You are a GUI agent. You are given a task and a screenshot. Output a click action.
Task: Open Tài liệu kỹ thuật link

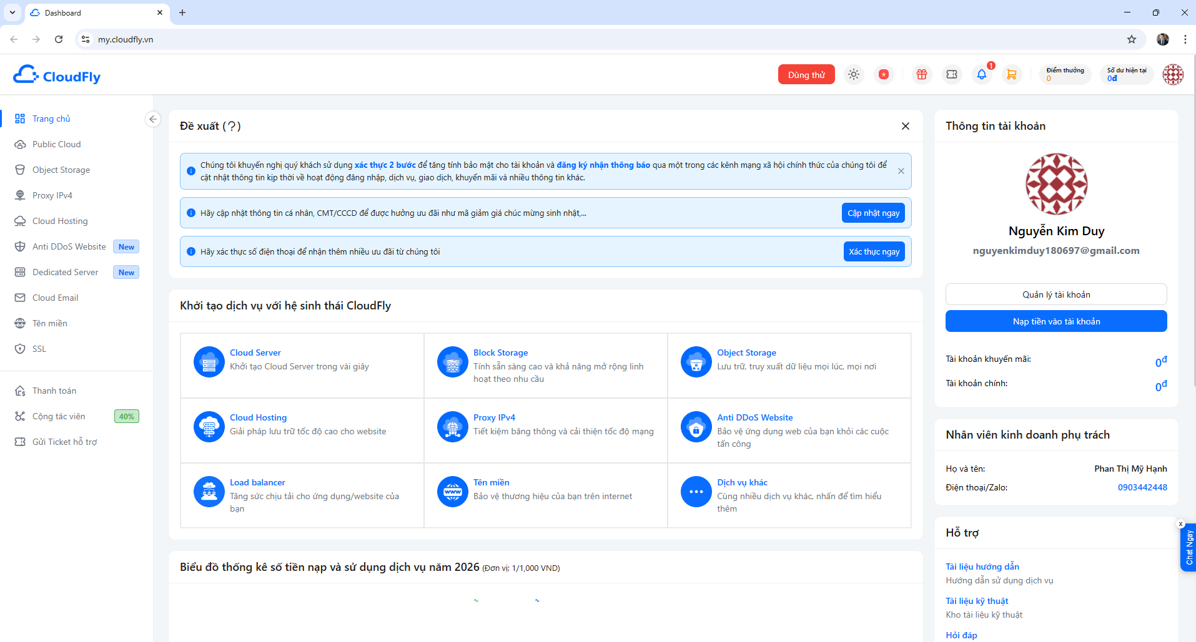pyautogui.click(x=977, y=601)
